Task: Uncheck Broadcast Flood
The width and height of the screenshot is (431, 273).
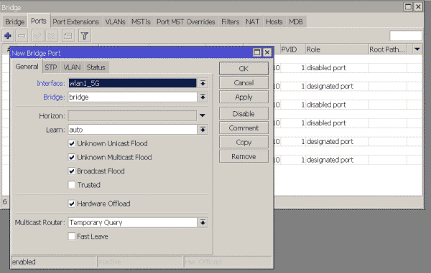Action: 72,171
